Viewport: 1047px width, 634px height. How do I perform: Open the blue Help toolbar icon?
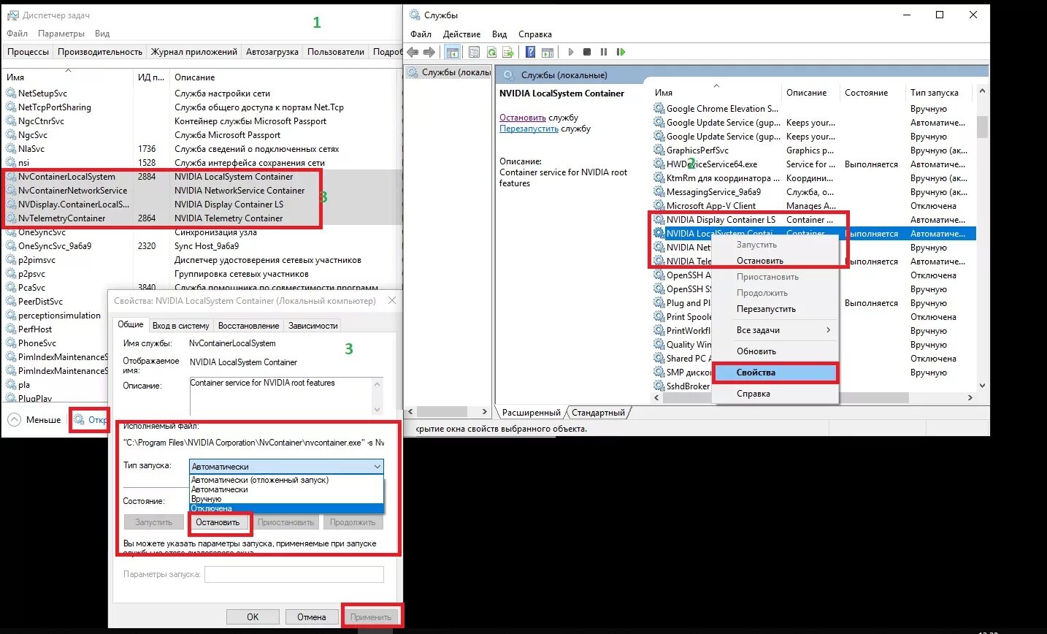531,52
